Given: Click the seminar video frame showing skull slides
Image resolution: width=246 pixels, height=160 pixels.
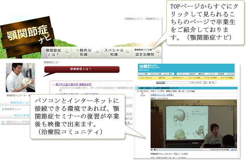Looking at the screenshot, I should [x=194, y=124].
